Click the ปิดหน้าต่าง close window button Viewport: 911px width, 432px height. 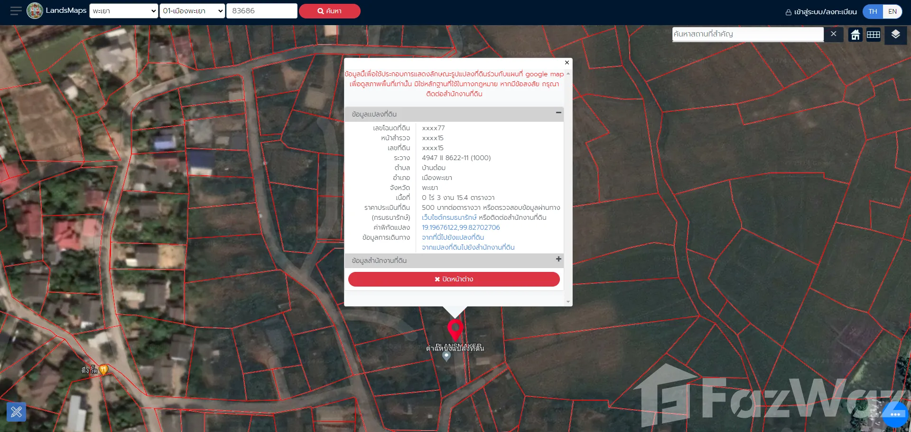pyautogui.click(x=454, y=279)
